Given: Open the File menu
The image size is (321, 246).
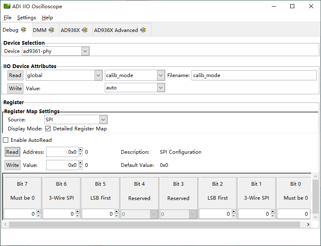Looking at the screenshot, I should (7, 18).
